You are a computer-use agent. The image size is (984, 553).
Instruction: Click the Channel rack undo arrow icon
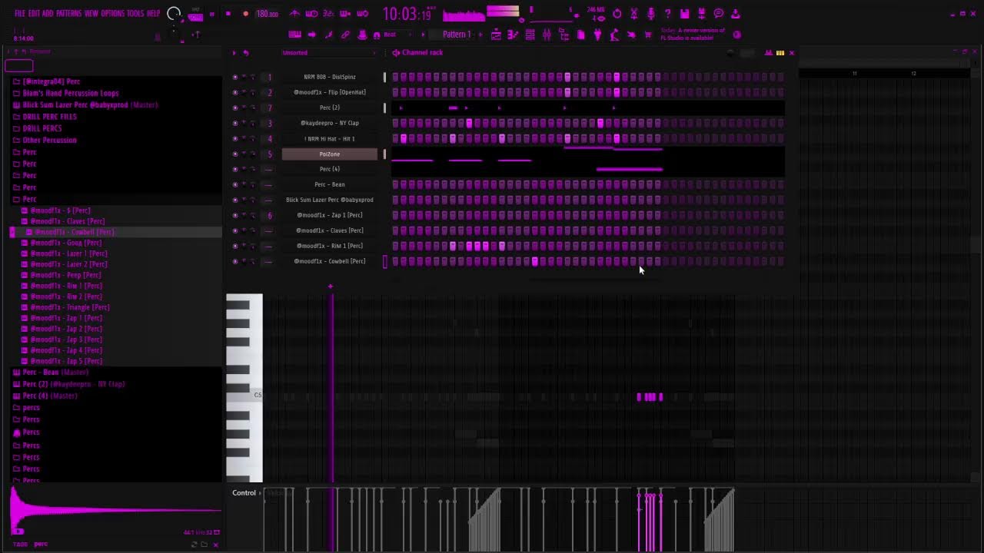246,53
